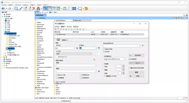Screen dimensions: 189x103
Task: Tick the 区分大小写 checkbox
Action: (x=57, y=75)
